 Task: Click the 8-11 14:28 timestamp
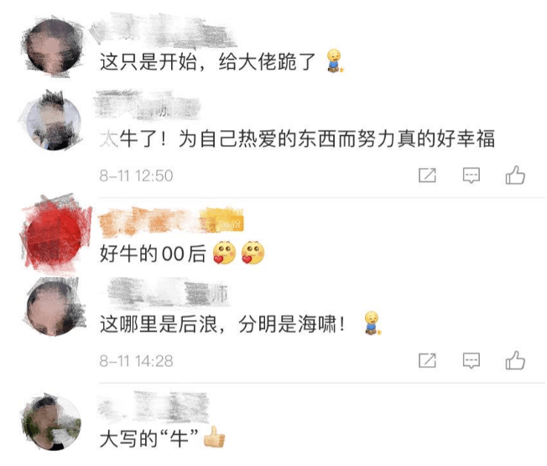click(137, 361)
